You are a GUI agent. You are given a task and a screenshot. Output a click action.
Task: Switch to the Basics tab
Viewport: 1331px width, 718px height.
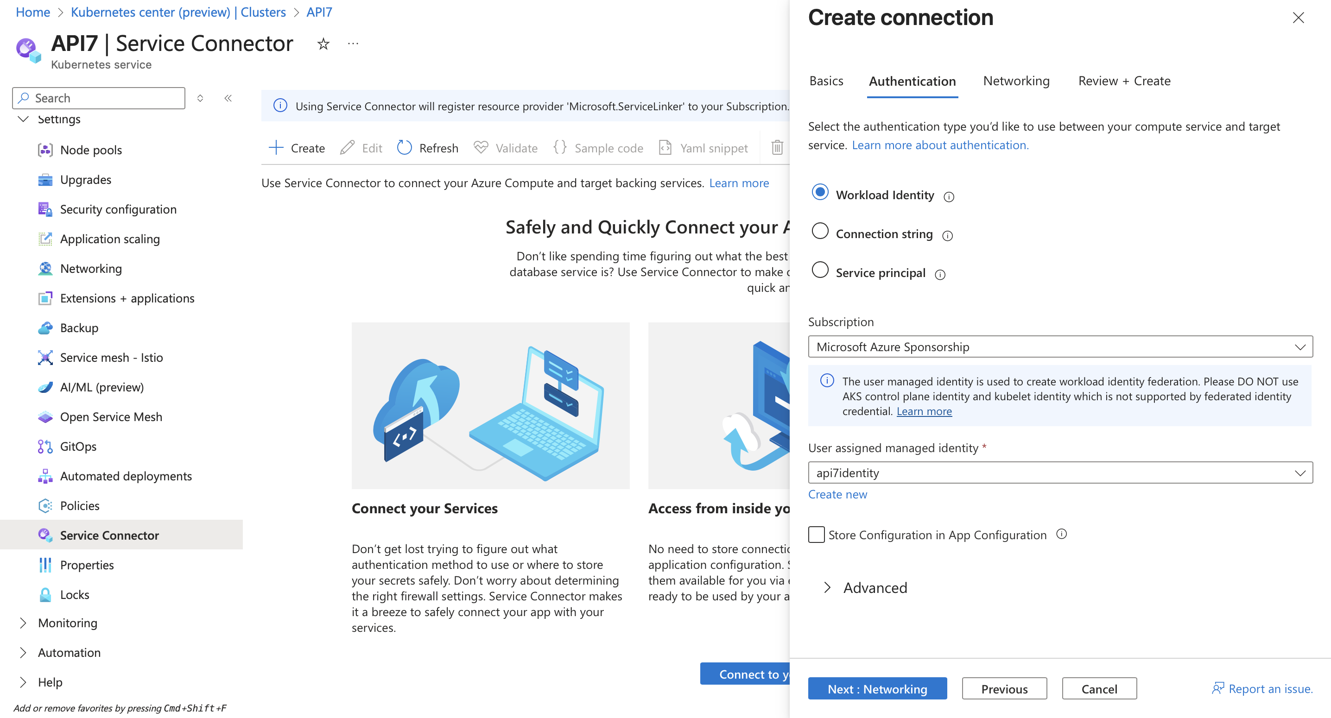click(x=826, y=81)
